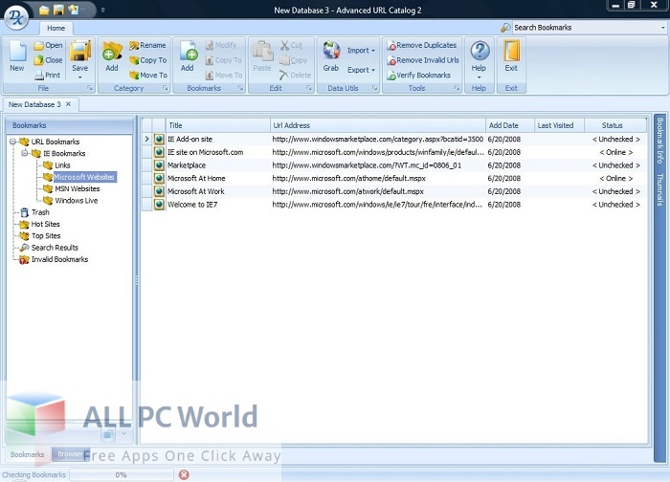Sort by the Last Visited column header
The image size is (670, 482).
coord(559,125)
